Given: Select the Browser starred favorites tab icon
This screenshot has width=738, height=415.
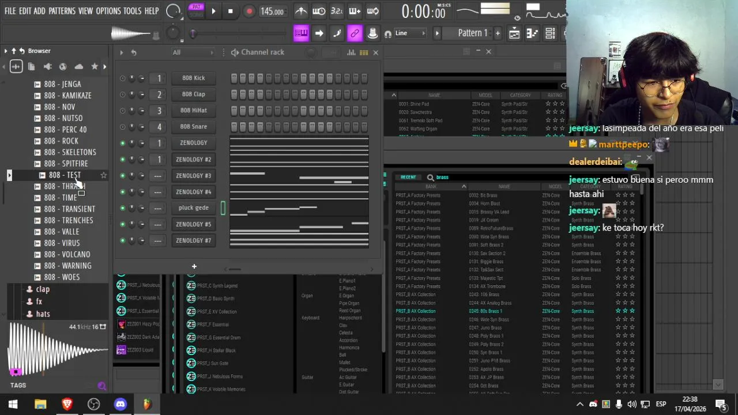Looking at the screenshot, I should [95, 67].
